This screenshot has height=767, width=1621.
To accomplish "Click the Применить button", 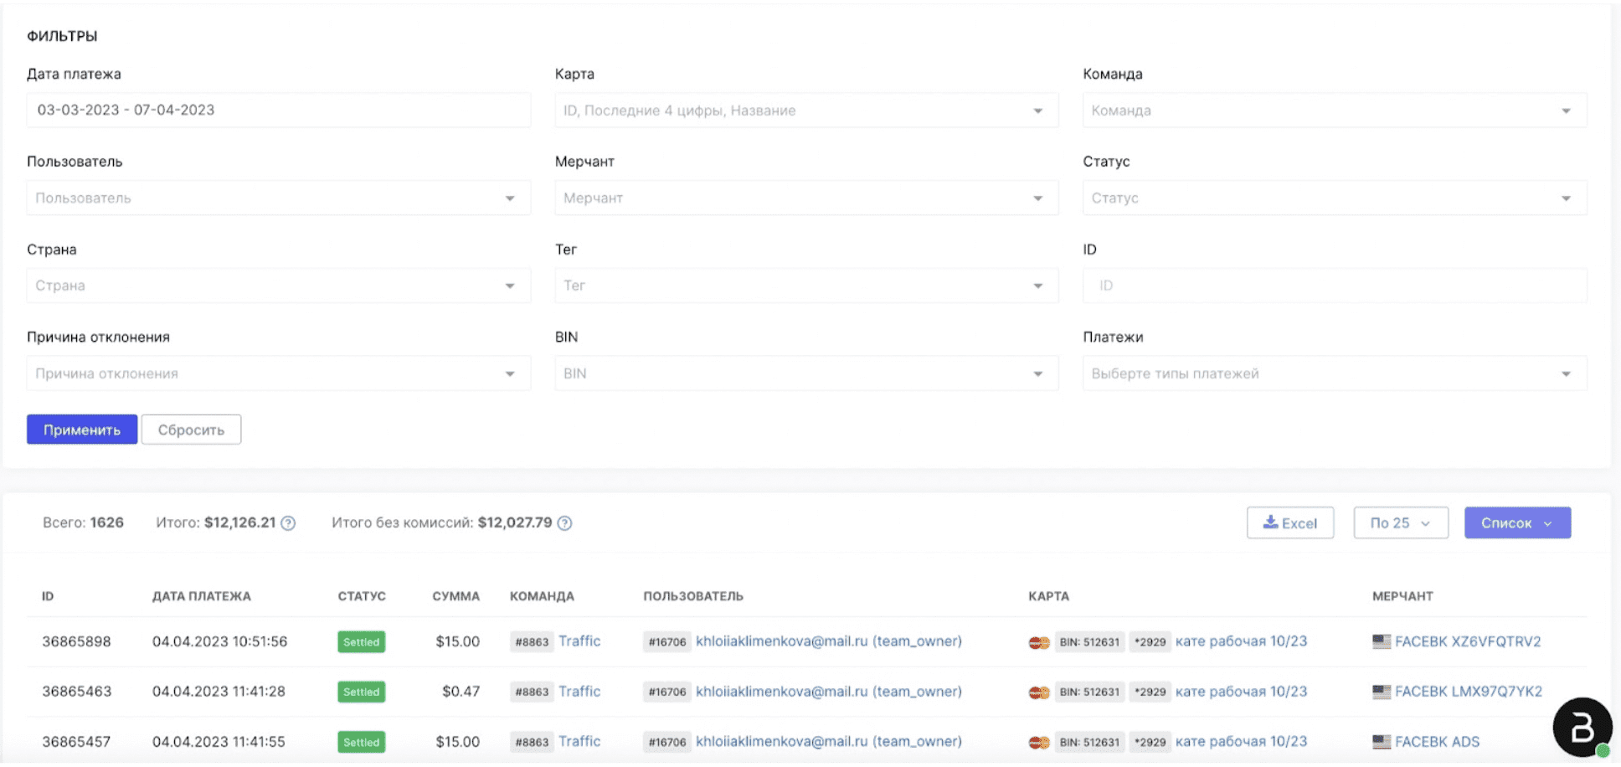I will coord(82,430).
